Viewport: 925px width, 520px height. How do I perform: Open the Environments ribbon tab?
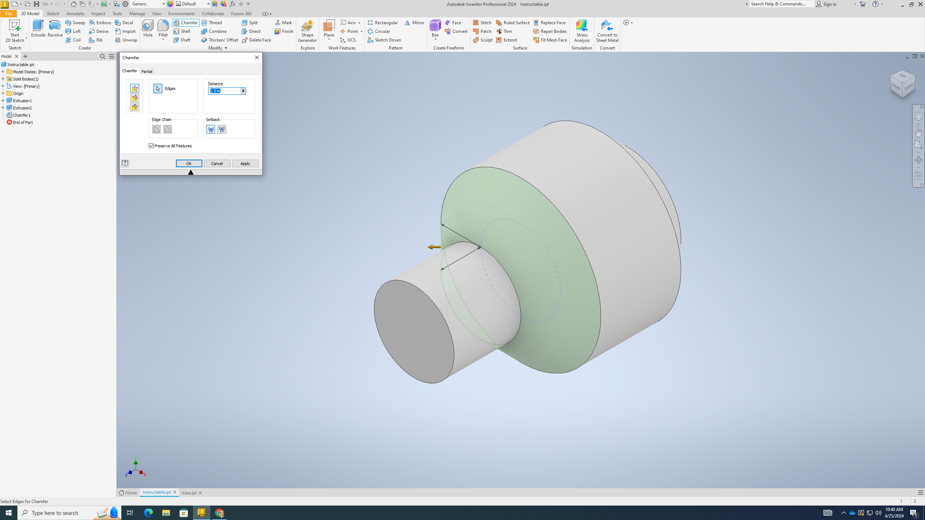(x=181, y=13)
